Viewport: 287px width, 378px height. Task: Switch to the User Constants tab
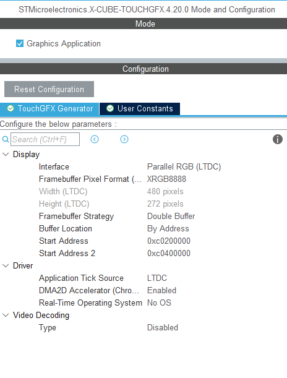(140, 109)
